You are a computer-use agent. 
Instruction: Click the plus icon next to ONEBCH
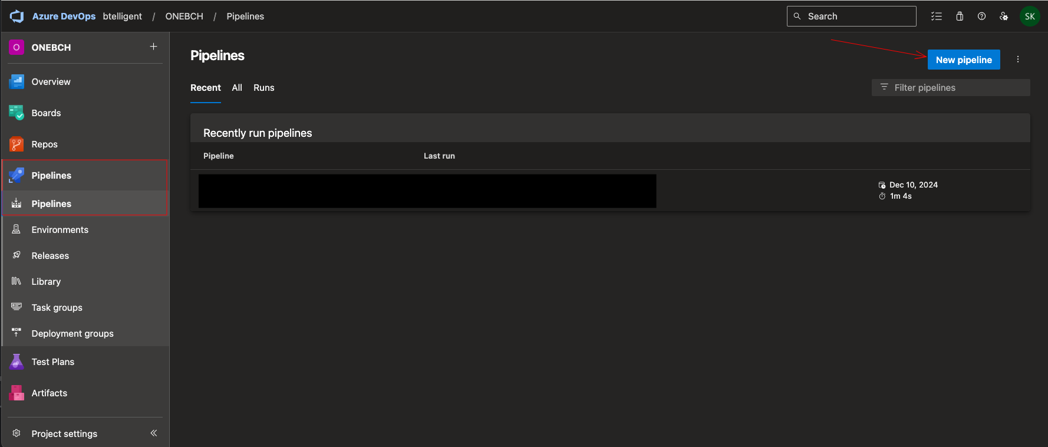coord(153,47)
